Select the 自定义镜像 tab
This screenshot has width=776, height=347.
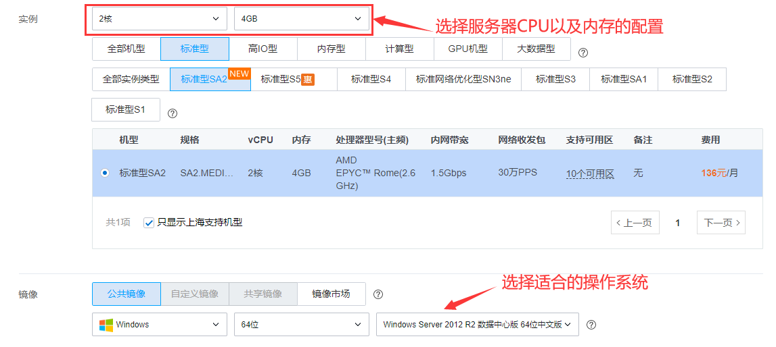pos(194,294)
